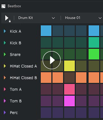Preview HiHat Closed B with its orange triangle

pyautogui.click(x=5, y=78)
